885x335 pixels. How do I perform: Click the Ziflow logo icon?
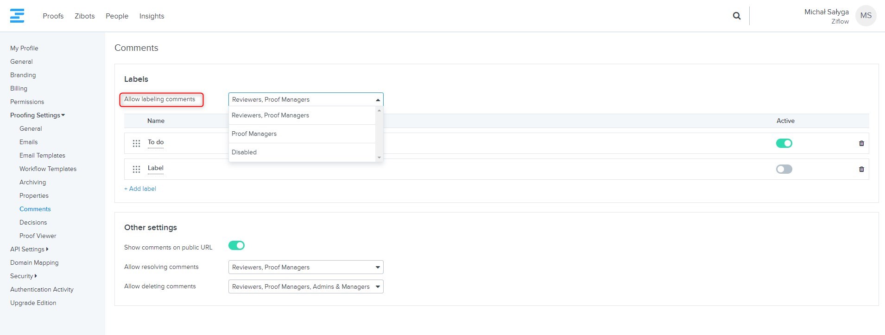tap(17, 16)
